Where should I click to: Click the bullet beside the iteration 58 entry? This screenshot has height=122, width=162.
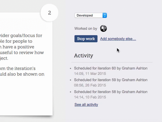(70, 92)
